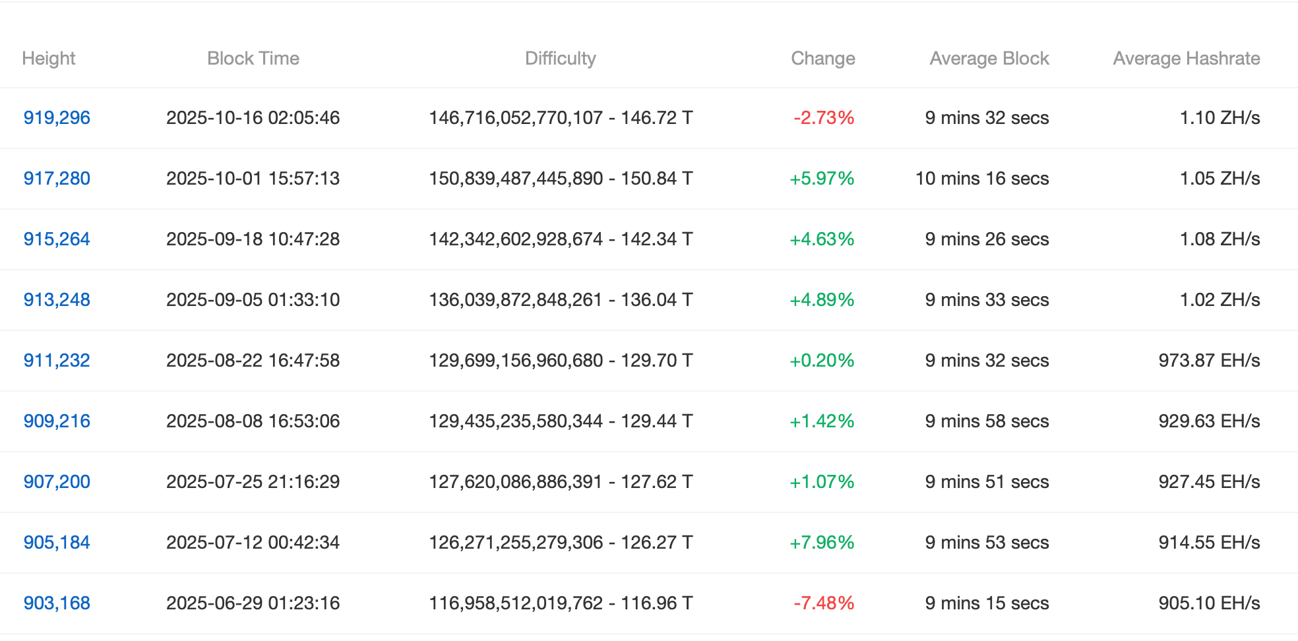Click the Change column header
Viewport: 1298px width, 641px height.
tap(822, 58)
